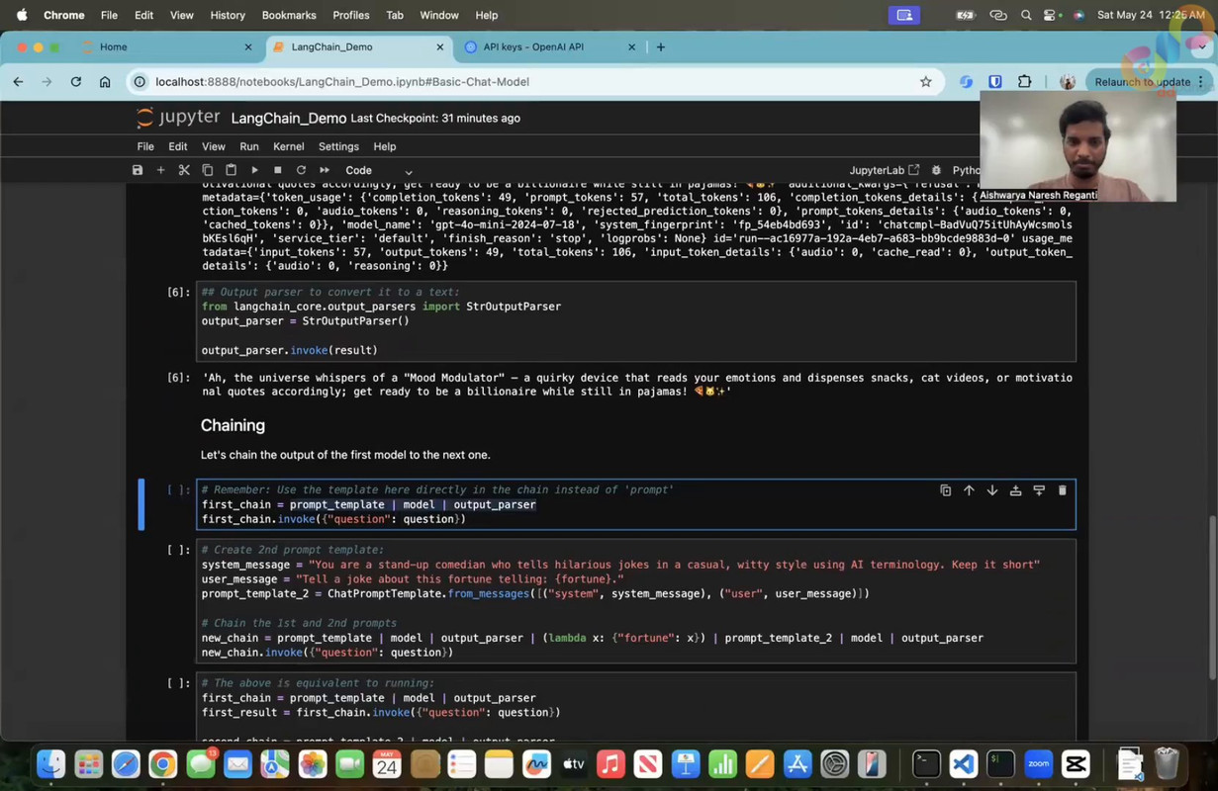Screen dimensions: 1218x791
Task: Open Messages from the Dock
Action: [x=201, y=764]
